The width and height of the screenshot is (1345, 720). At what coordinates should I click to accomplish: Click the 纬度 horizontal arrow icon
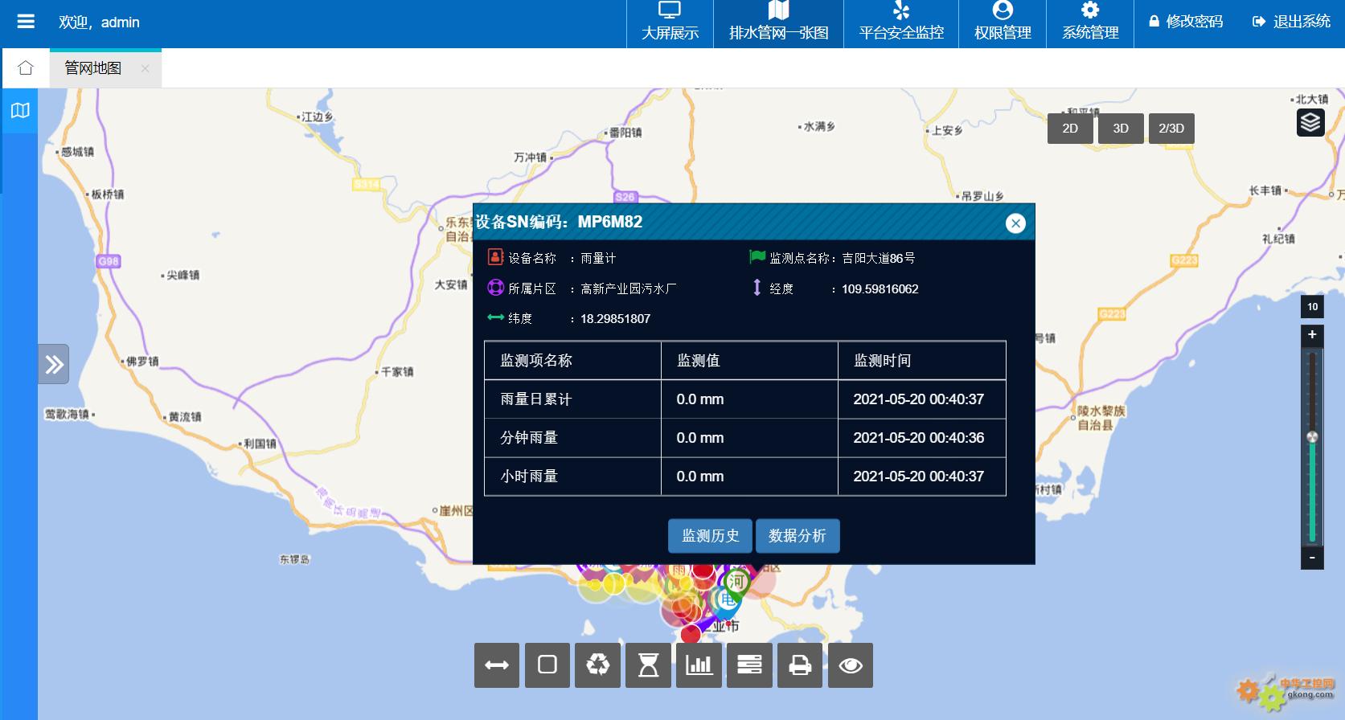(x=495, y=317)
